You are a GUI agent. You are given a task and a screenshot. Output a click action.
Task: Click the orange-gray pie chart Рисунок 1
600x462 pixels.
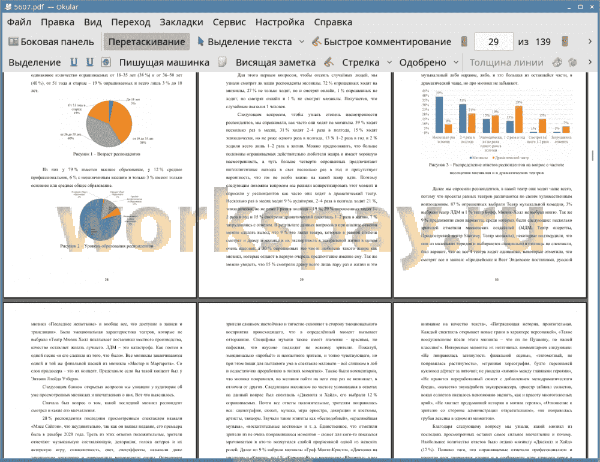tap(109, 124)
